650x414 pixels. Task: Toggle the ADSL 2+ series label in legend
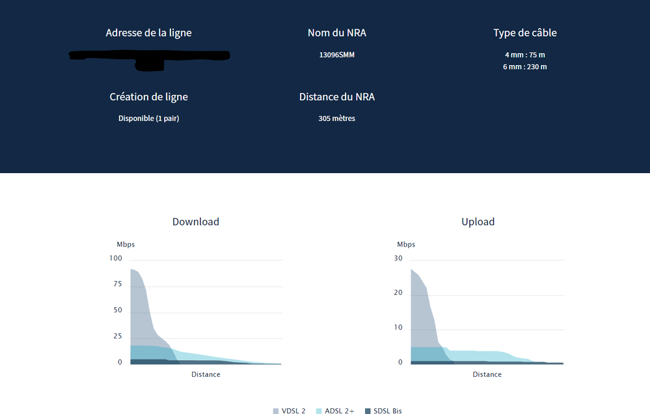[x=340, y=411]
